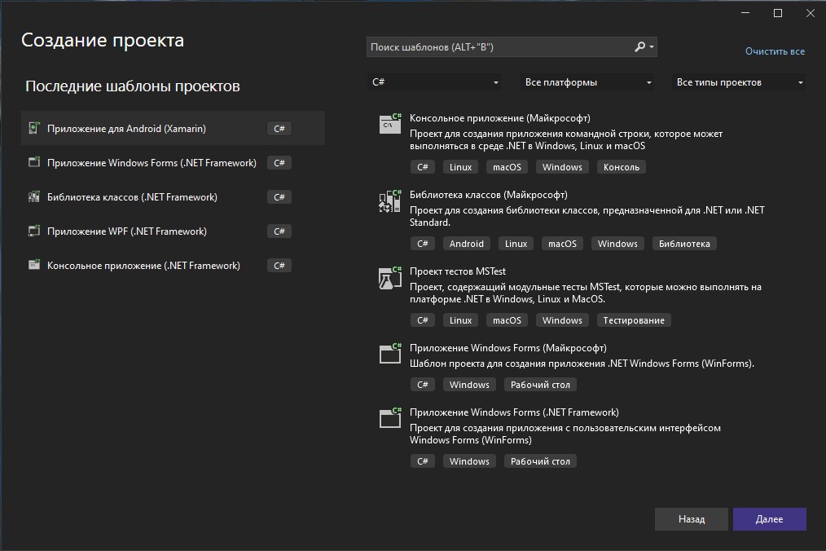The height and width of the screenshot is (551, 826).
Task: Choose Приложение Windows Forms (Майкрософт) template
Action: point(507,348)
